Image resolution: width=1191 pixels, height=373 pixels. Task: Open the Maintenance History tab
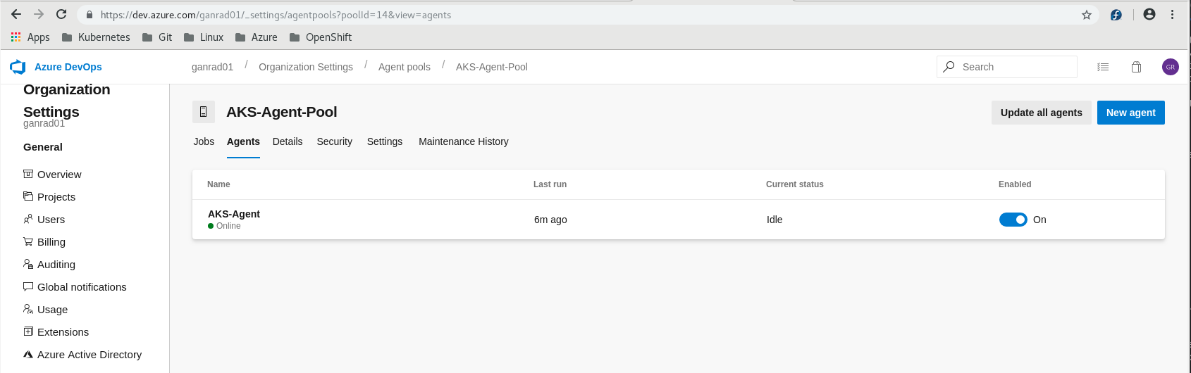point(464,141)
